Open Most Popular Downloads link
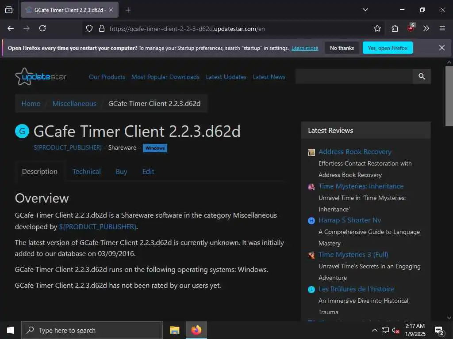Viewport: 453px width, 339px height. (165, 77)
